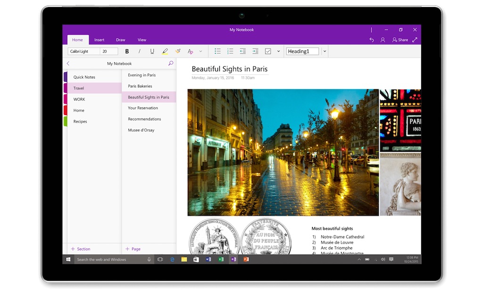Viewport: 483px width, 292px height.
Task: Toggle underline formatting
Action: (x=152, y=51)
